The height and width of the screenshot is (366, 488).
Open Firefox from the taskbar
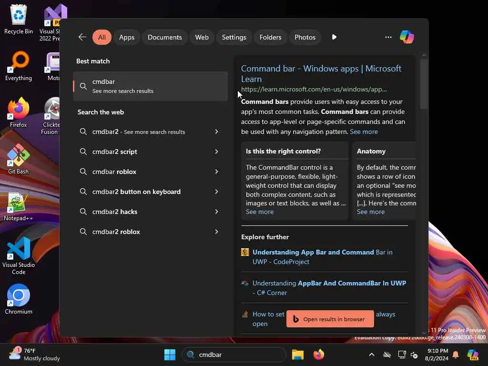318,355
